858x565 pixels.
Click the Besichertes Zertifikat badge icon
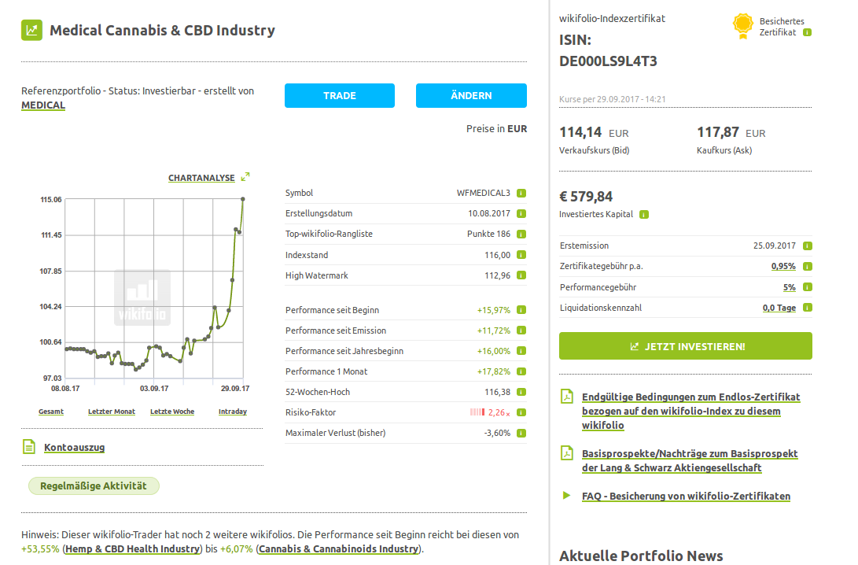(742, 26)
